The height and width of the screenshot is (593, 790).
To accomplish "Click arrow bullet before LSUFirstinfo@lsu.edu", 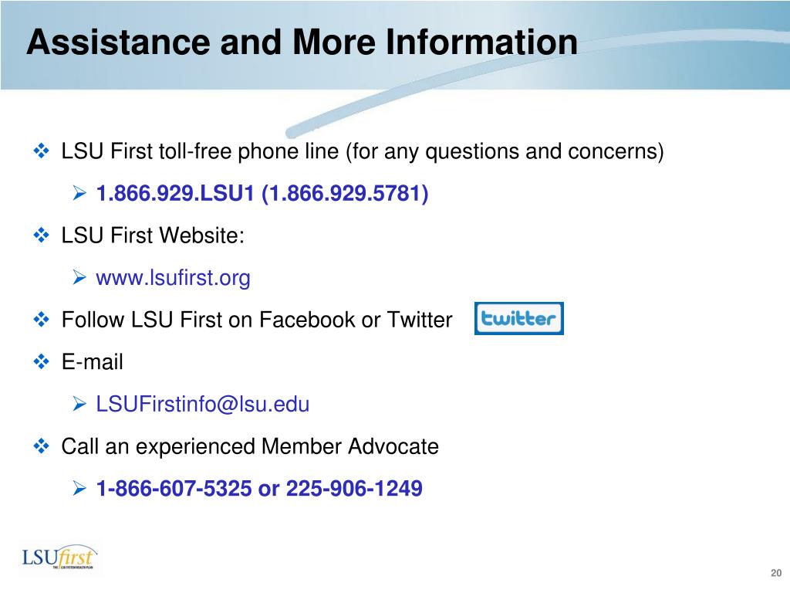I will [x=79, y=403].
